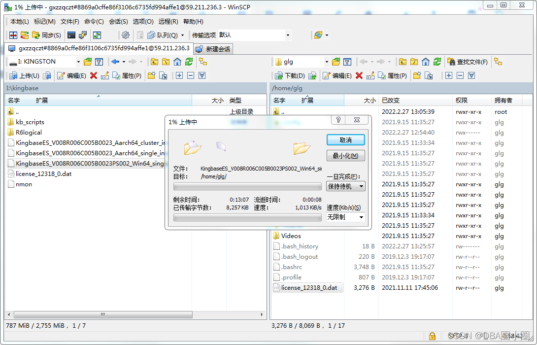Open the 标记(M) menu
The height and width of the screenshot is (345, 537).
44,22
